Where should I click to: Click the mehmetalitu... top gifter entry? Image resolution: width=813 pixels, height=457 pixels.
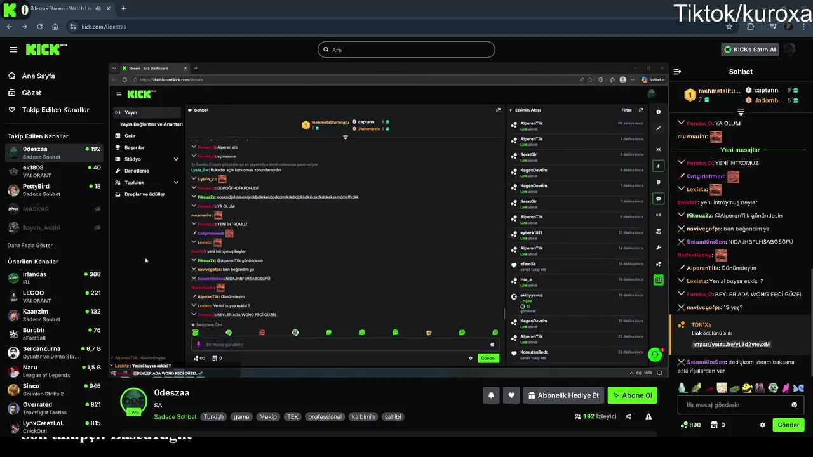point(712,95)
